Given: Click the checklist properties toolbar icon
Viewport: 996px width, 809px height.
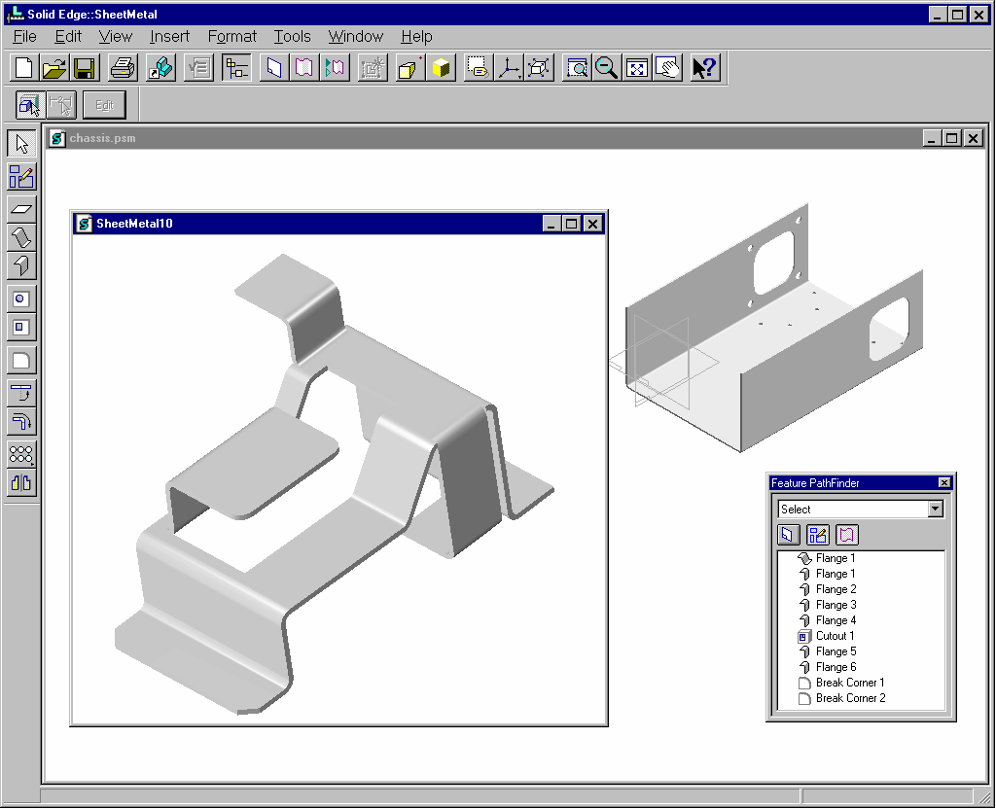Looking at the screenshot, I should (x=199, y=68).
